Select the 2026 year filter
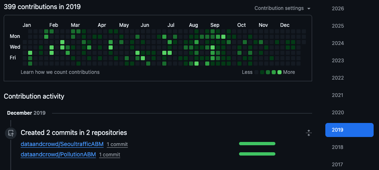Viewport: 379px width, 170px height. click(x=338, y=9)
